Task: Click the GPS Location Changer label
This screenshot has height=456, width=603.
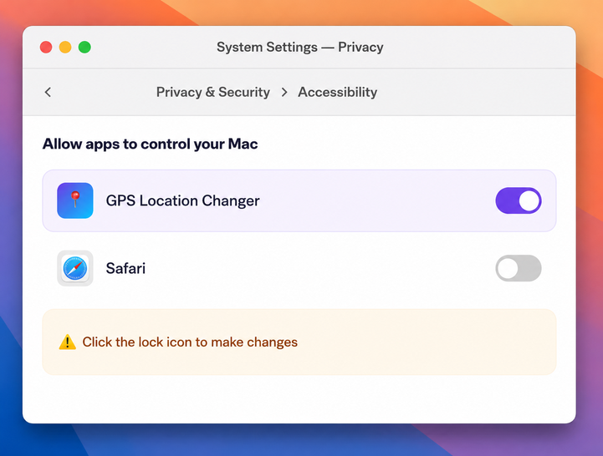Action: (182, 200)
